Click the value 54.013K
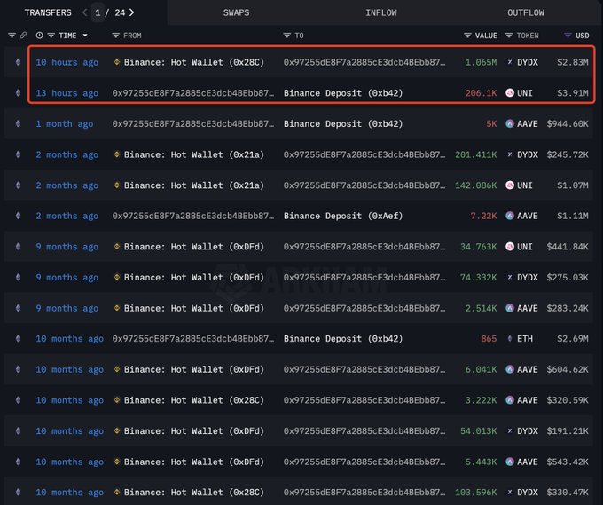 [x=478, y=431]
